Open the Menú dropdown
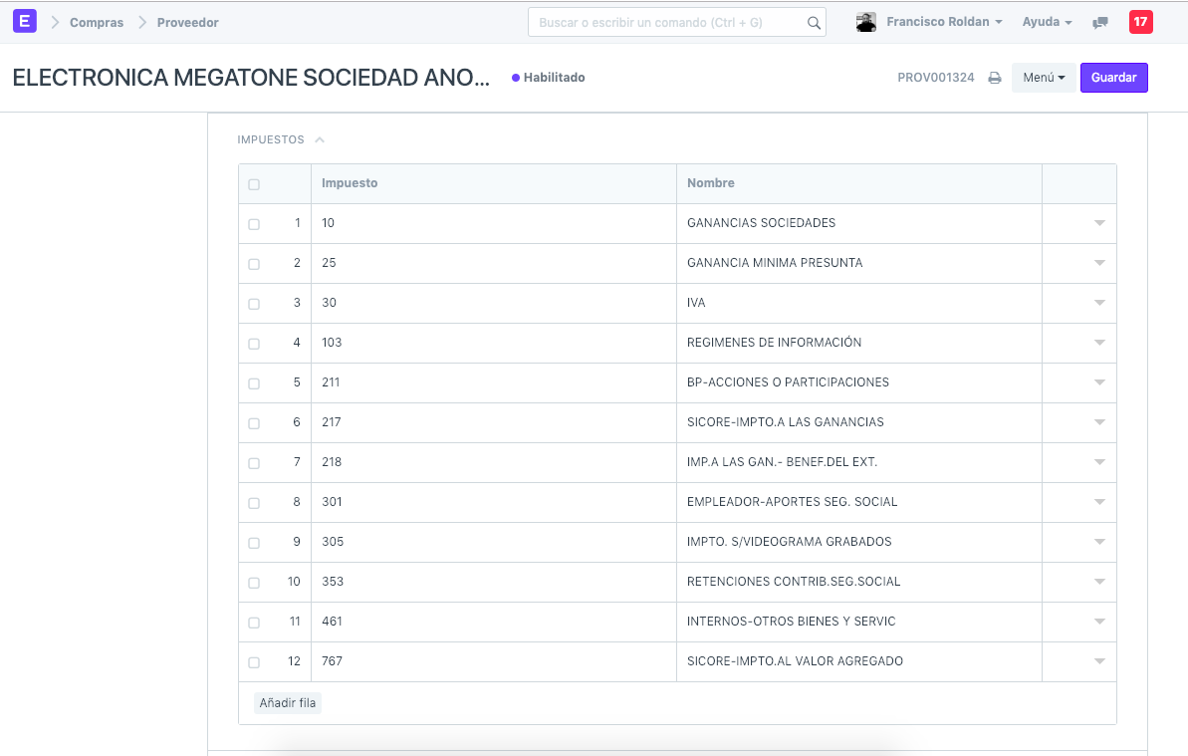Image resolution: width=1188 pixels, height=756 pixels. coord(1044,78)
